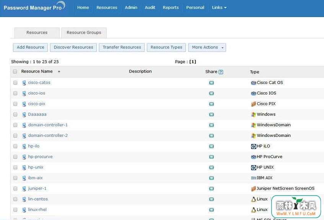The height and width of the screenshot is (220, 324).
Task: Click the Discover Resources button
Action: pyautogui.click(x=73, y=47)
